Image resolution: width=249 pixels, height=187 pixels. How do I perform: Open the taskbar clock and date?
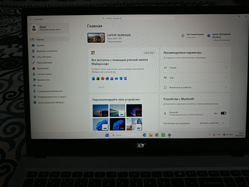(239, 135)
